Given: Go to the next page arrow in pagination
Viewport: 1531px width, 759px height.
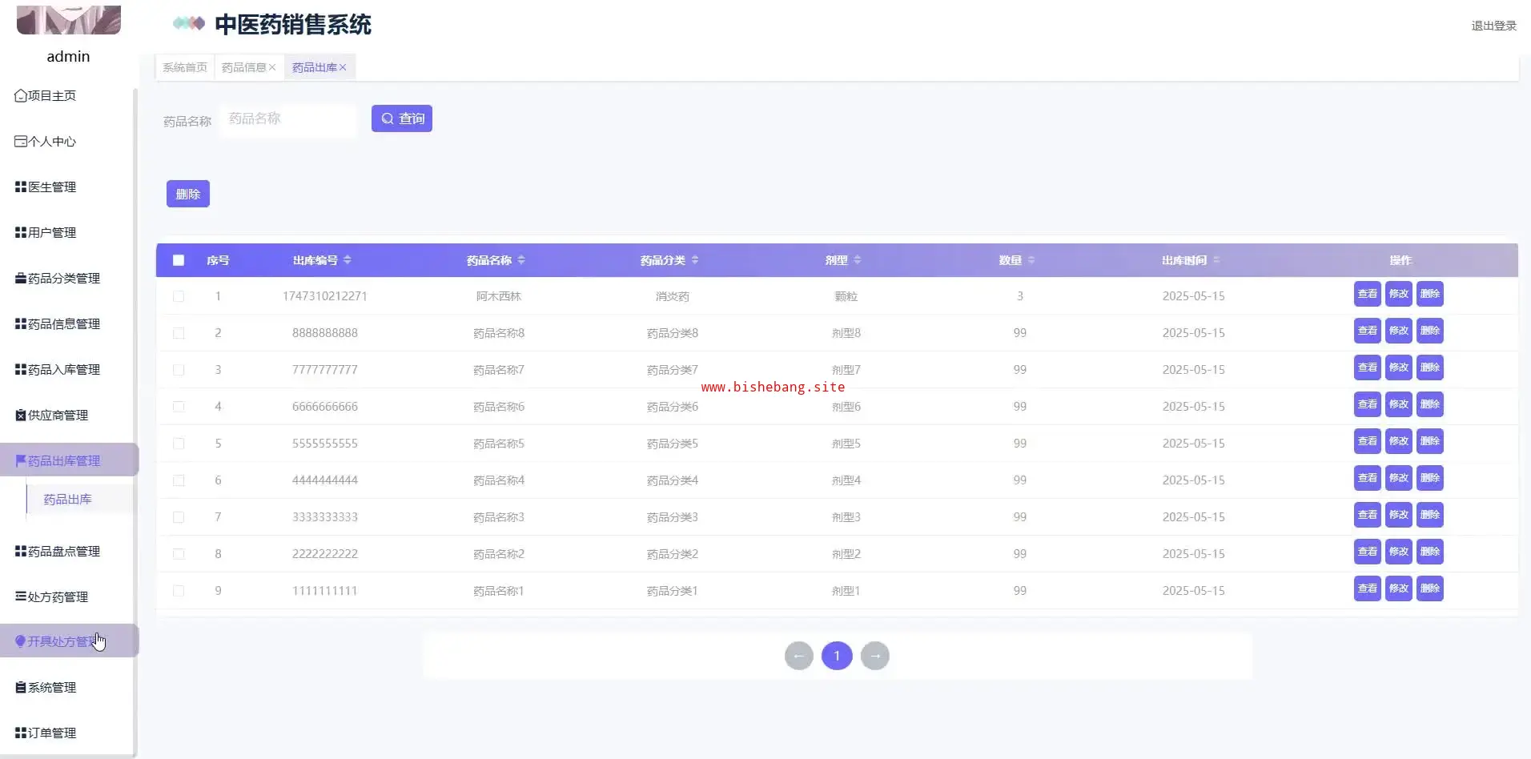Looking at the screenshot, I should click(875, 657).
